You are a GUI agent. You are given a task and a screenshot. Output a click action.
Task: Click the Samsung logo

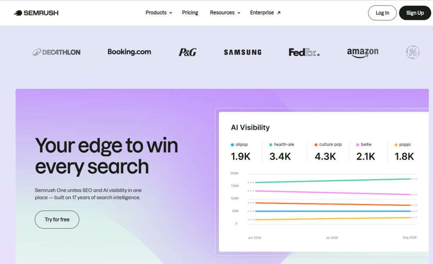pos(242,52)
